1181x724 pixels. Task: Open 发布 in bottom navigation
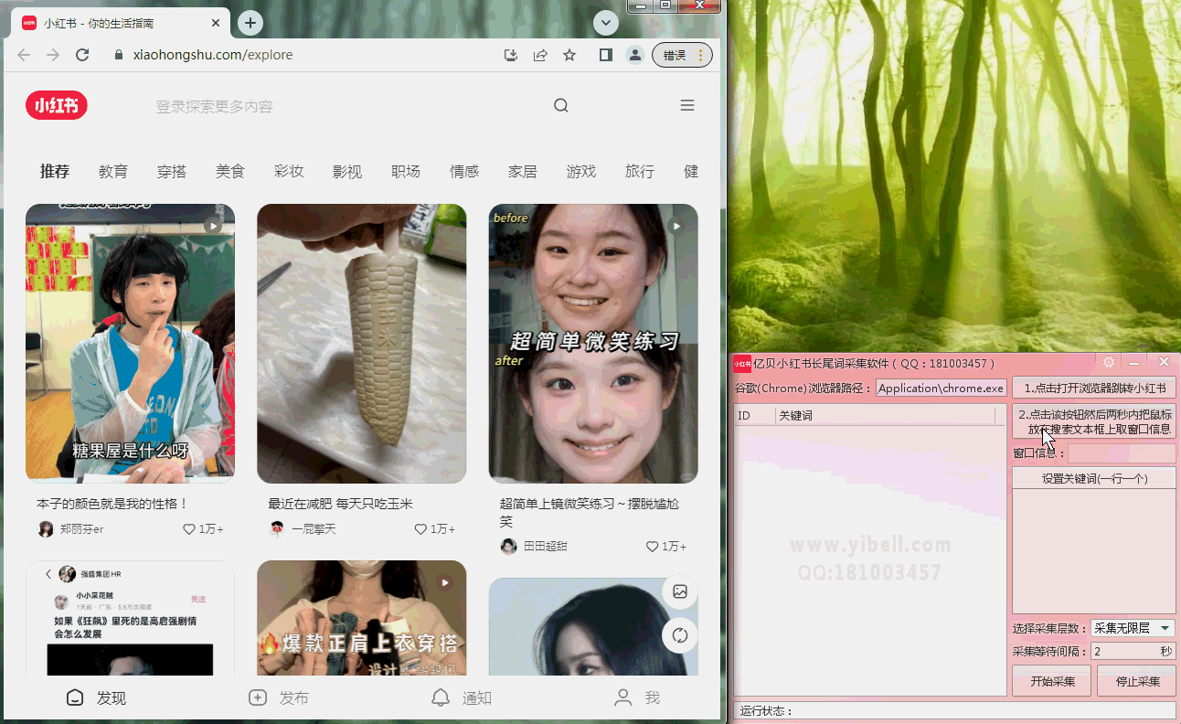tap(279, 698)
